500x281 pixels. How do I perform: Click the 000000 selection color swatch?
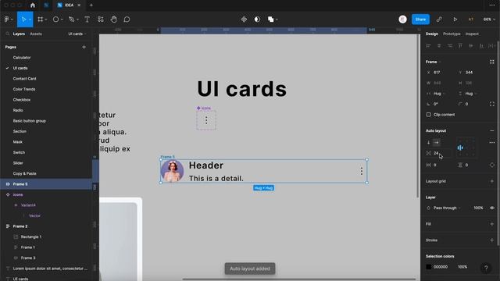coord(428,267)
